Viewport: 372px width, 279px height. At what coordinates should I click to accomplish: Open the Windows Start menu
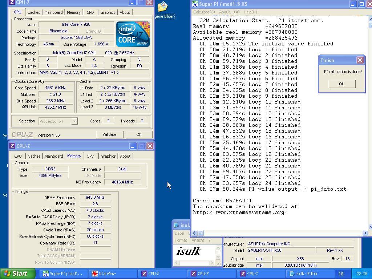17,274
